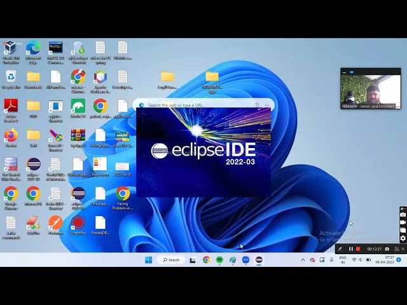The width and height of the screenshot is (407, 305).
Task: Open the sqlplus shortcut on desktop
Action: 55,111
